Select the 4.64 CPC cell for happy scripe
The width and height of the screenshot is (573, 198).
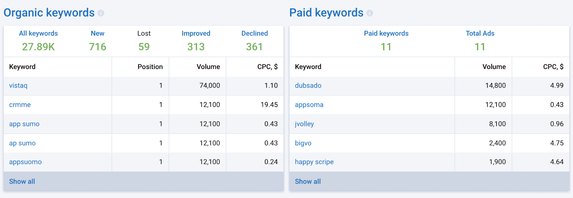541,162
